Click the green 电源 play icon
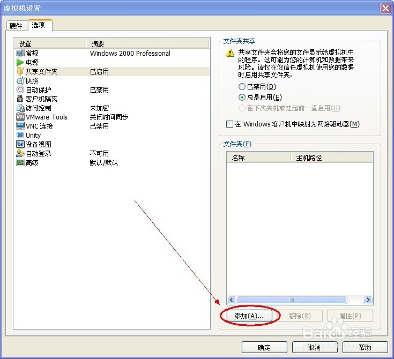394x359 pixels. [20, 62]
